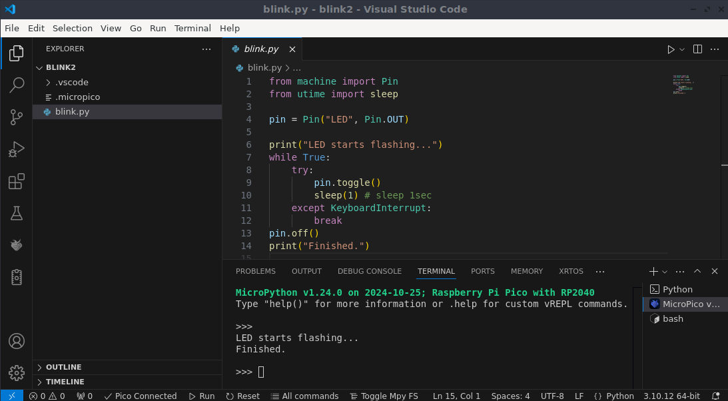Show hidden panel tabs via ellipsis after XRTOS
This screenshot has width=728, height=401.
click(600, 272)
